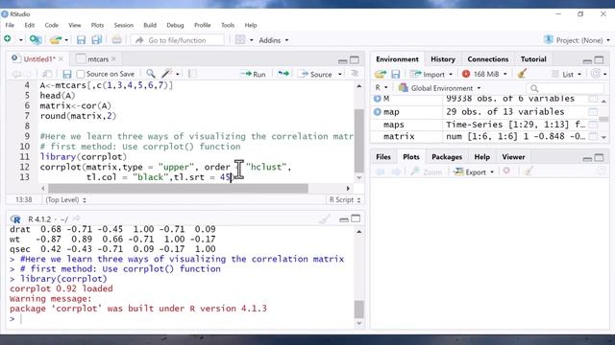Open the Source button dropdown arrow
Screen dimensions: 615x345
(x=339, y=74)
